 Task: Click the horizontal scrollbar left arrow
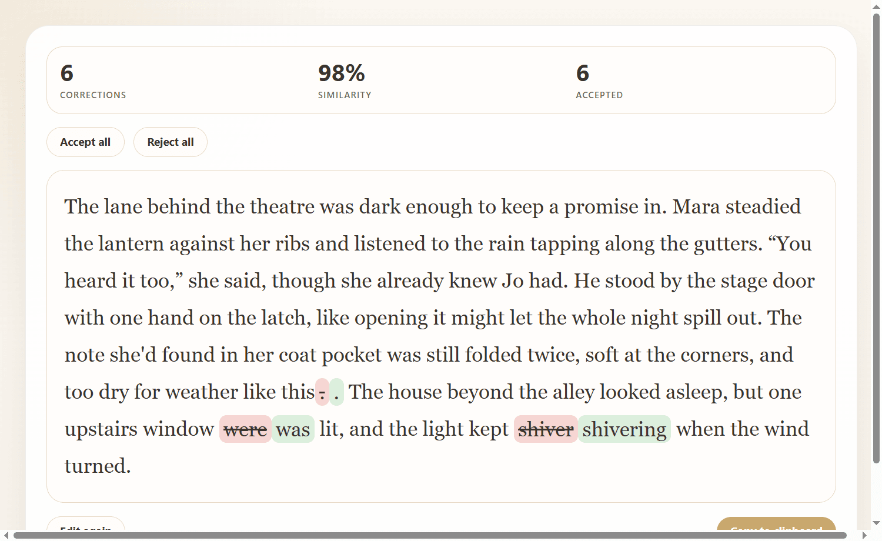5,536
